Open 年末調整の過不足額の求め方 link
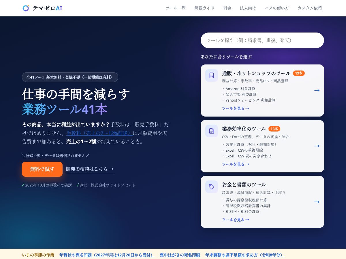Viewport: 346px width, 259px height. [245, 255]
